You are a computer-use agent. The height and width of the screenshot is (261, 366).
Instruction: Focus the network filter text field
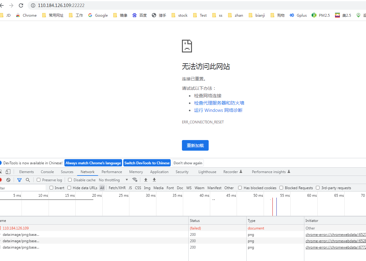22,188
